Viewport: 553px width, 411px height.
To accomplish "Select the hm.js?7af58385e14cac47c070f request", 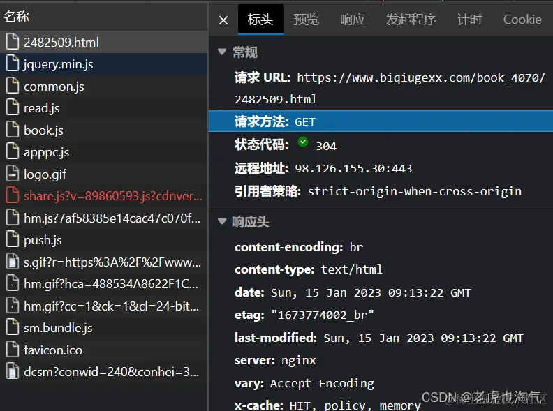I will coord(112,218).
